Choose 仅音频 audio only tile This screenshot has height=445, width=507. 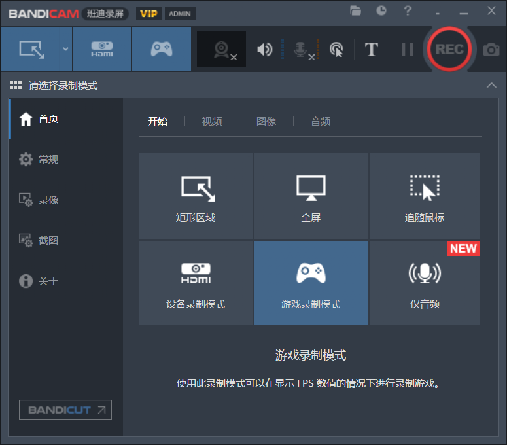(425, 283)
